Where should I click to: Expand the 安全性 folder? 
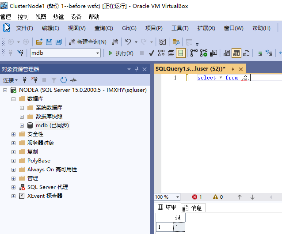tap(14, 134)
